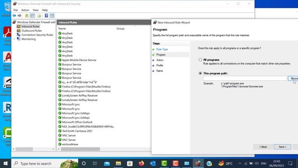Image resolution: width=298 pixels, height=168 pixels.
Task: Sort by the Group column header
Action: pos(120,28)
